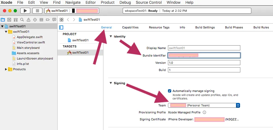Viewport: 273px width, 130px height.
Task: Switch to the Build Phases tab
Action: point(234,27)
